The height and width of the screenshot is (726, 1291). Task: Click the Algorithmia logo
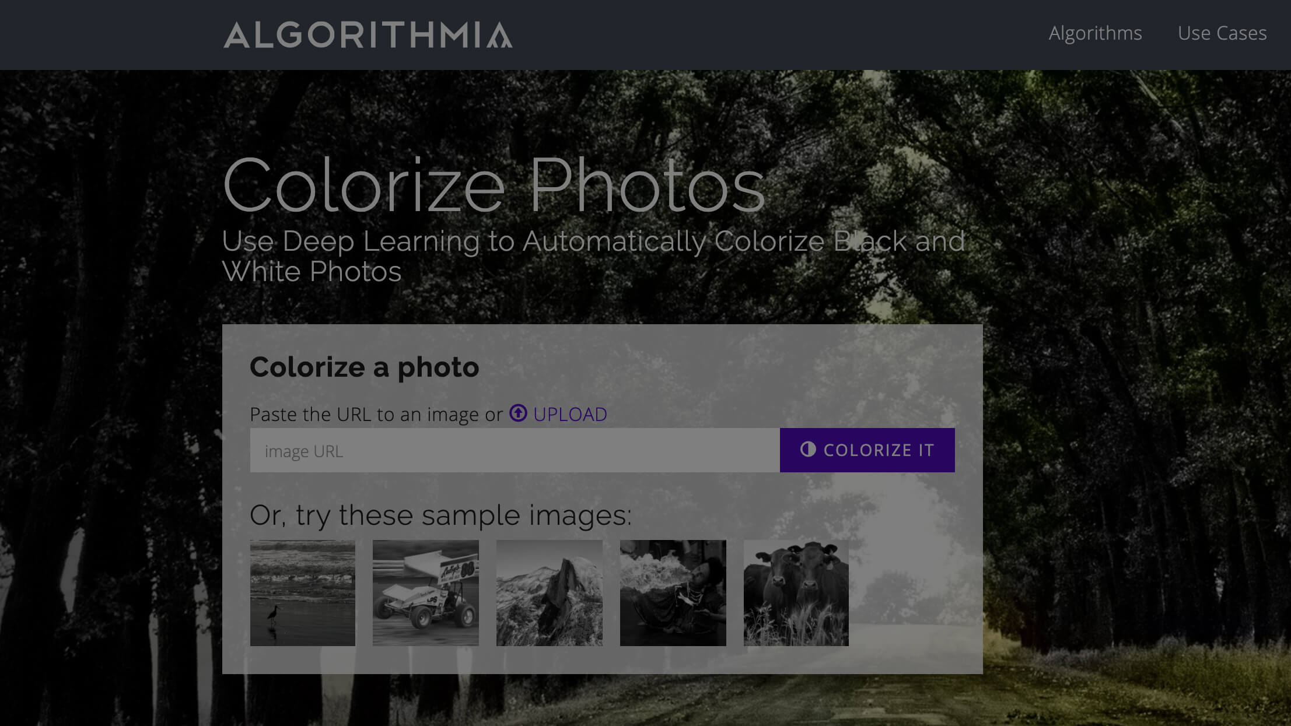pyautogui.click(x=368, y=34)
